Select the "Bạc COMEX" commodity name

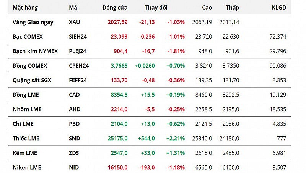28,37
